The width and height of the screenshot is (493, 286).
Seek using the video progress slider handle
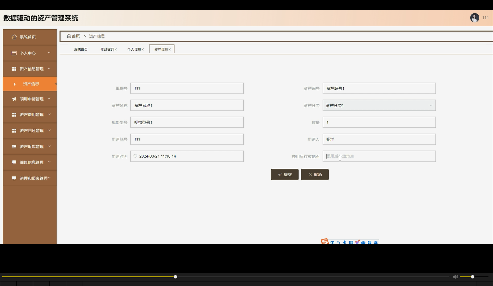[175, 277]
